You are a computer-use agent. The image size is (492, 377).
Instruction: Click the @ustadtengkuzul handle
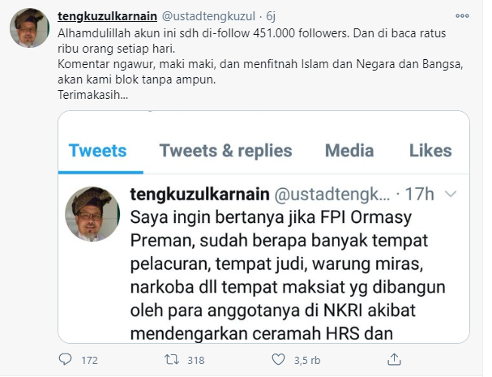[x=208, y=16]
